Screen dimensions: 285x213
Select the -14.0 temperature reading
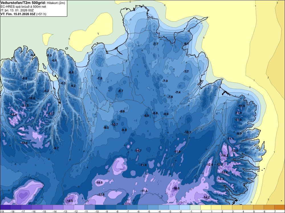coord(99,183)
